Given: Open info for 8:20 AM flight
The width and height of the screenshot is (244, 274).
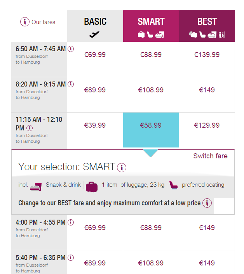Looking at the screenshot, I should click(x=71, y=84).
